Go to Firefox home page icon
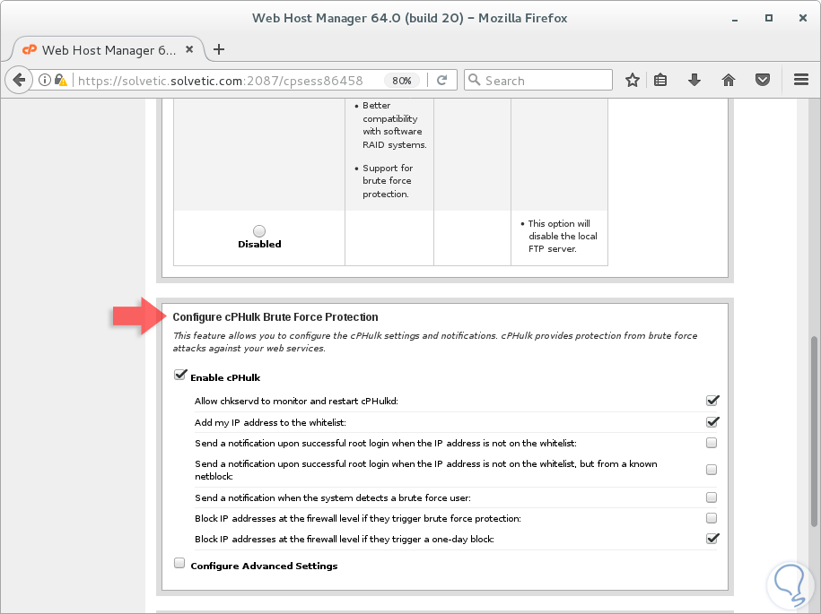 click(x=729, y=80)
